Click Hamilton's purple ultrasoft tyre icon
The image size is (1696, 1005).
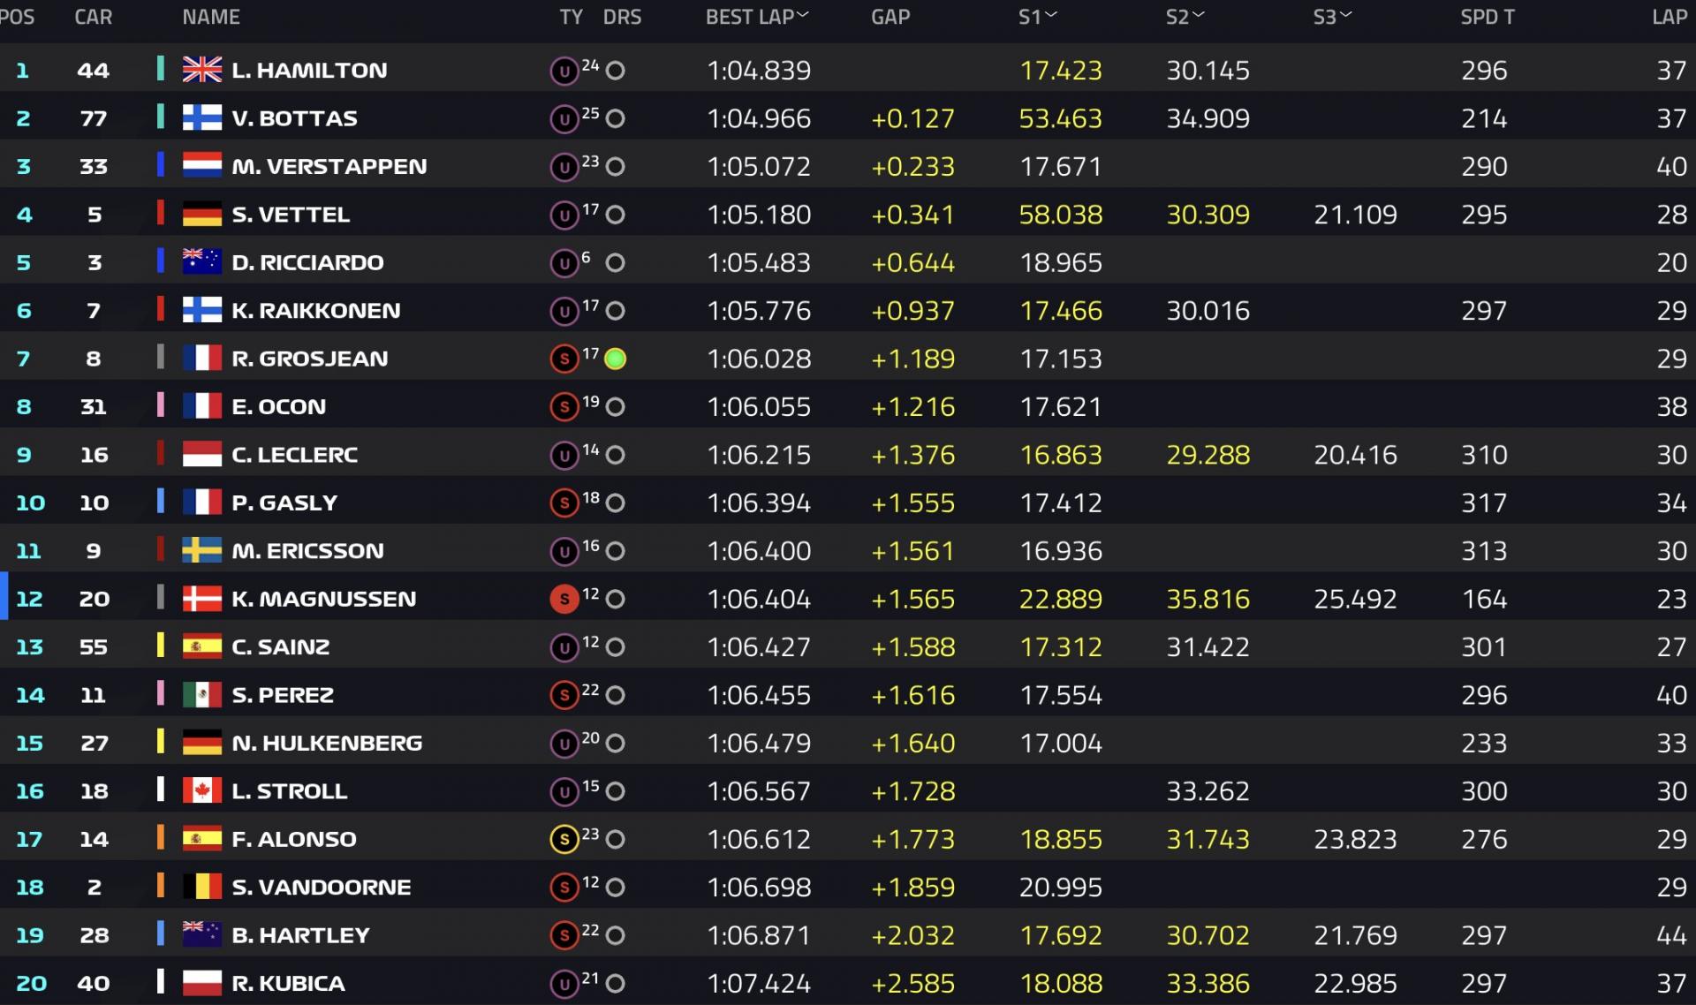pos(564,71)
